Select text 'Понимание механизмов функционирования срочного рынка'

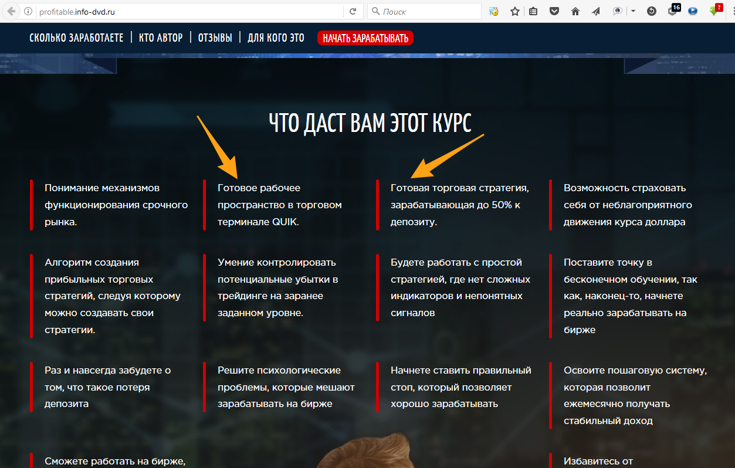tap(116, 205)
